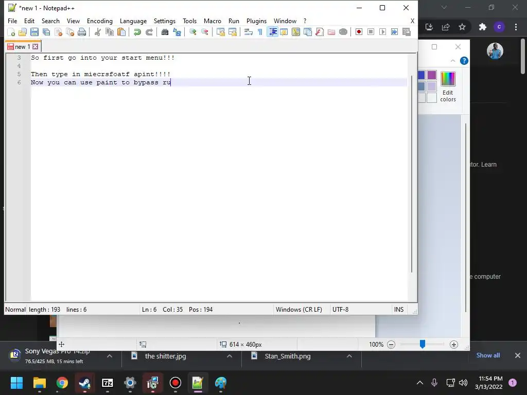Viewport: 527px width, 395px height.
Task: Click the INS mode indicator in status bar
Action: coord(399,309)
